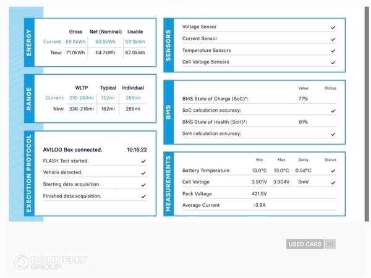Click the NI badge
This screenshot has height=278, width=371.
[330, 244]
